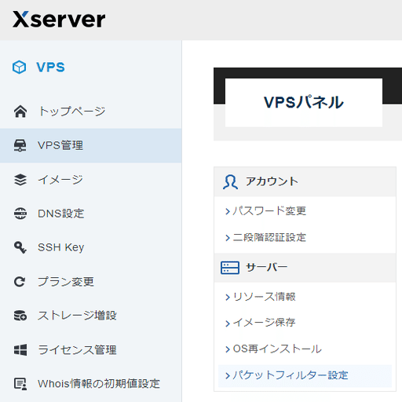The height and width of the screenshot is (402, 402).
Task: Click the VPS sidebar heading text
Action: (x=50, y=68)
